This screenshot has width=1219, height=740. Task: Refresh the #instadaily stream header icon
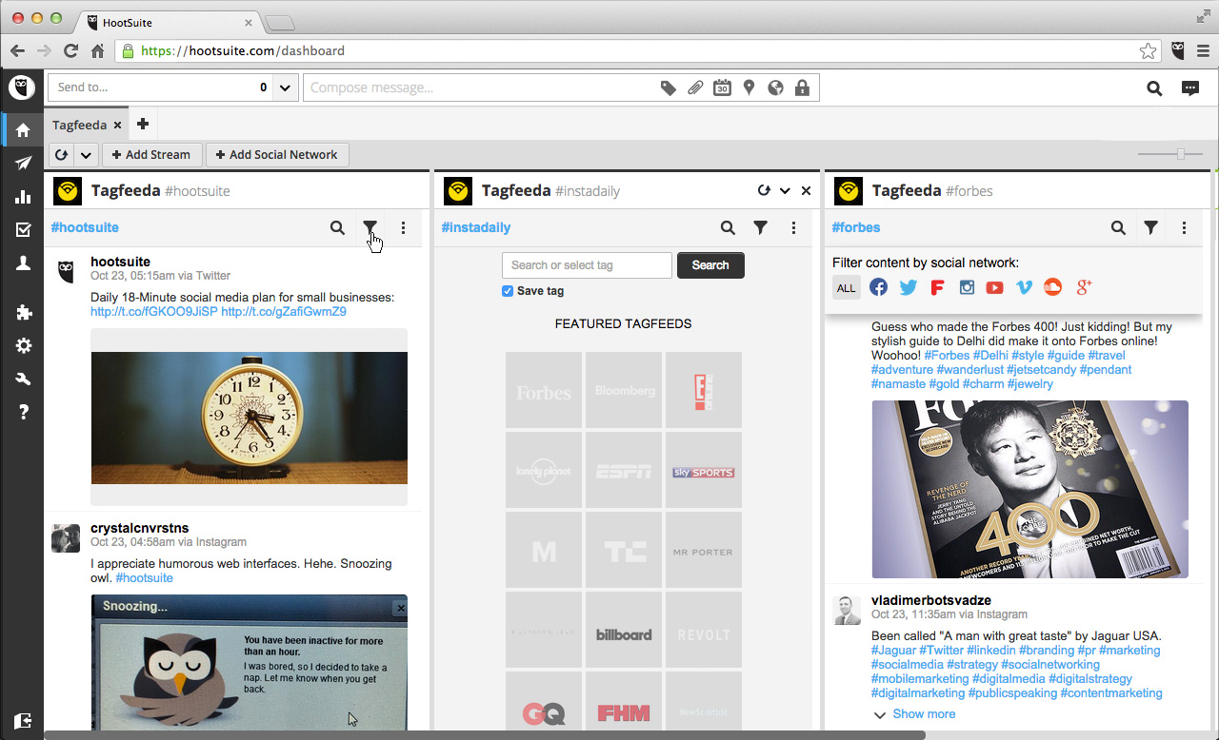tap(764, 191)
